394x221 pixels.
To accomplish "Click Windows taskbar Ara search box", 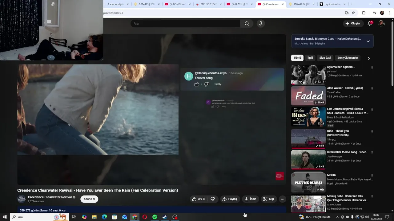I will click(40, 217).
